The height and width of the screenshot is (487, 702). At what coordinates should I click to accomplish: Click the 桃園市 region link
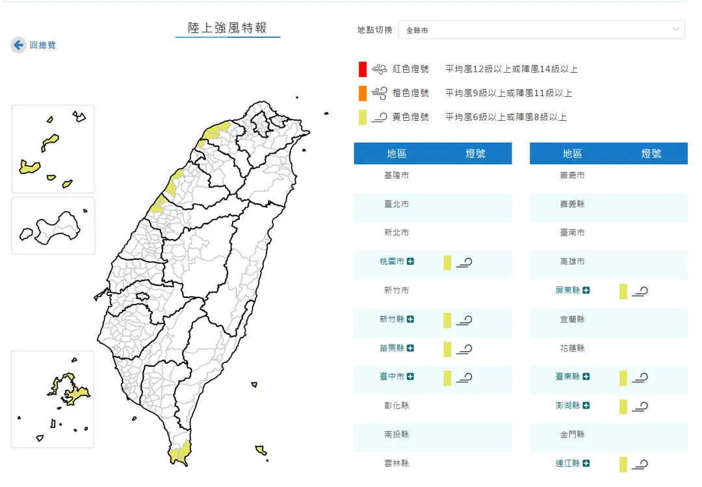tap(392, 261)
